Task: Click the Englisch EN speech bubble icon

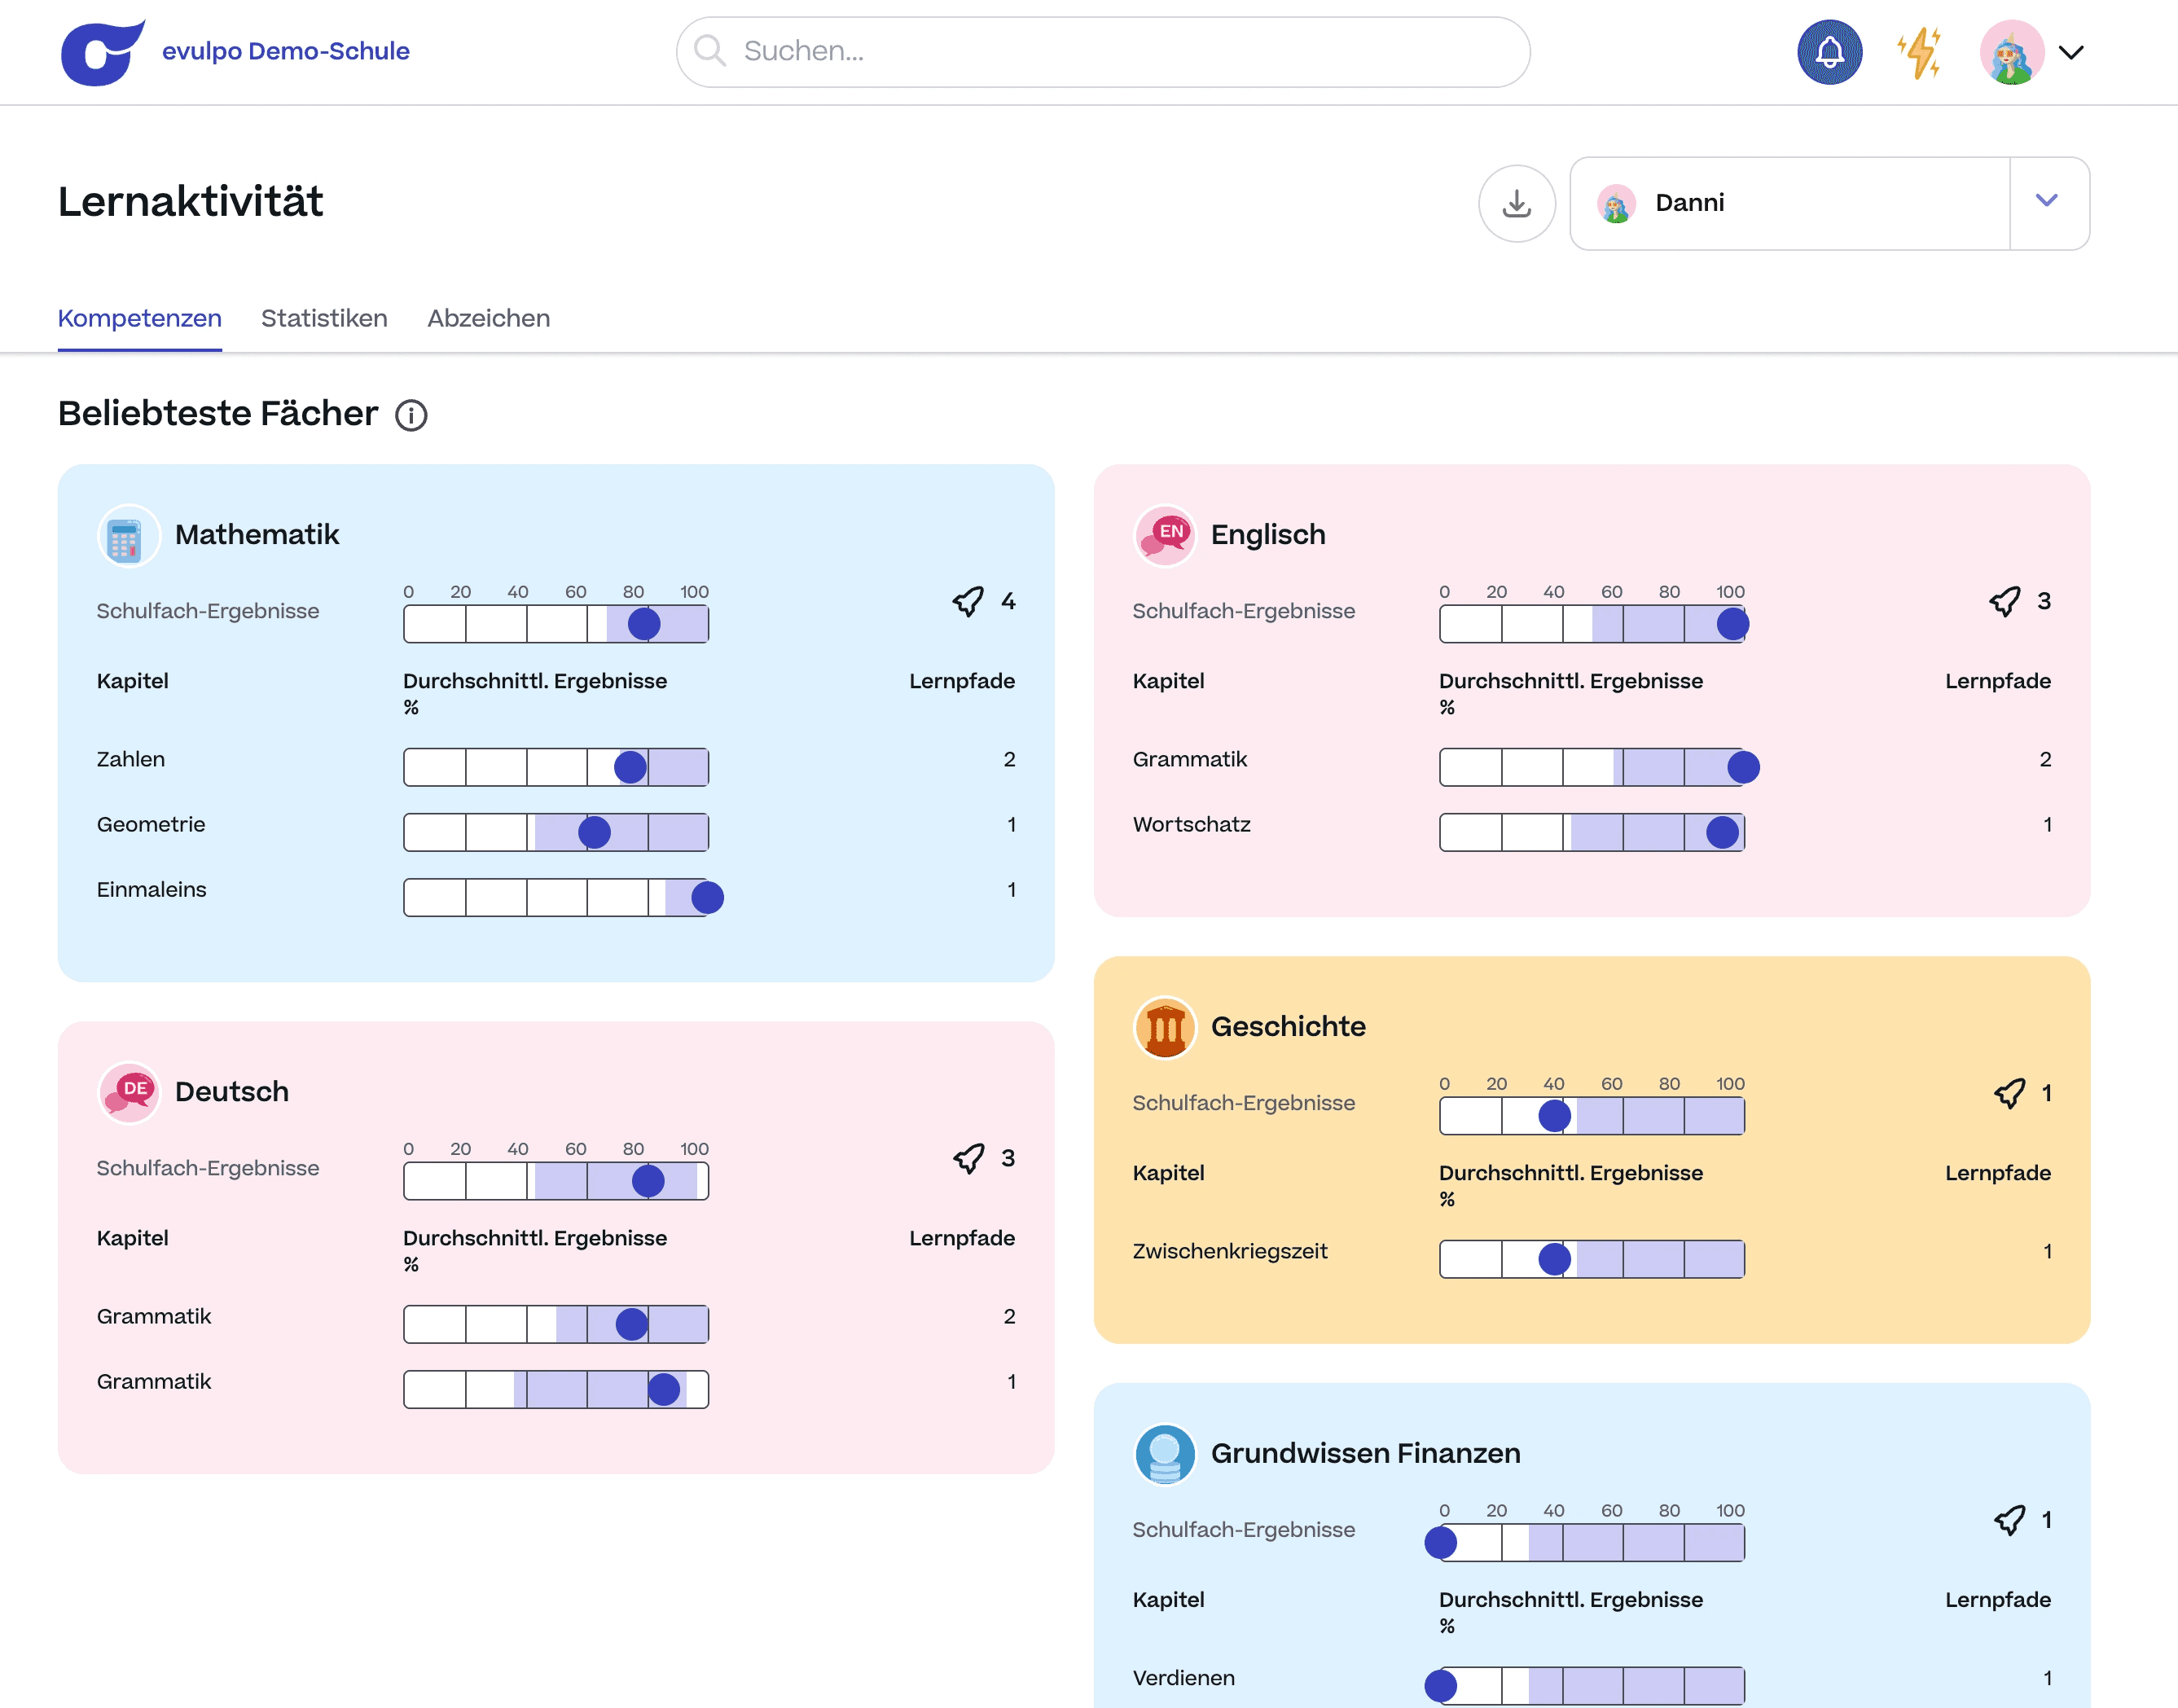Action: (x=1164, y=536)
